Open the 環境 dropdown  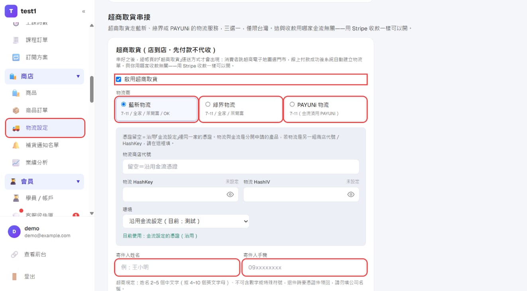tap(186, 221)
